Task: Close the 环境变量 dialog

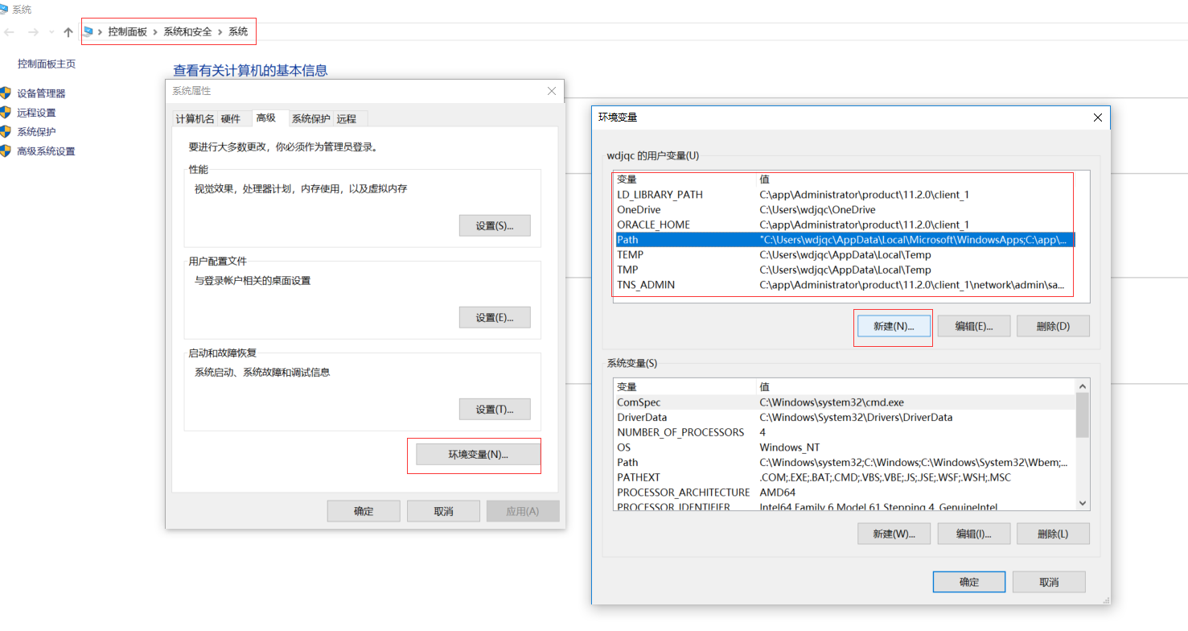Action: click(x=1098, y=118)
